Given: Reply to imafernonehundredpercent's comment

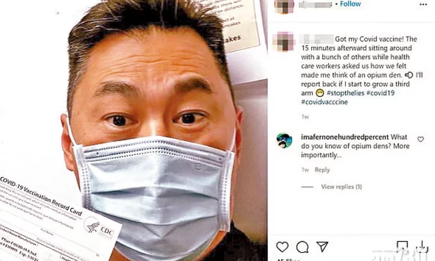Looking at the screenshot, I should (322, 170).
